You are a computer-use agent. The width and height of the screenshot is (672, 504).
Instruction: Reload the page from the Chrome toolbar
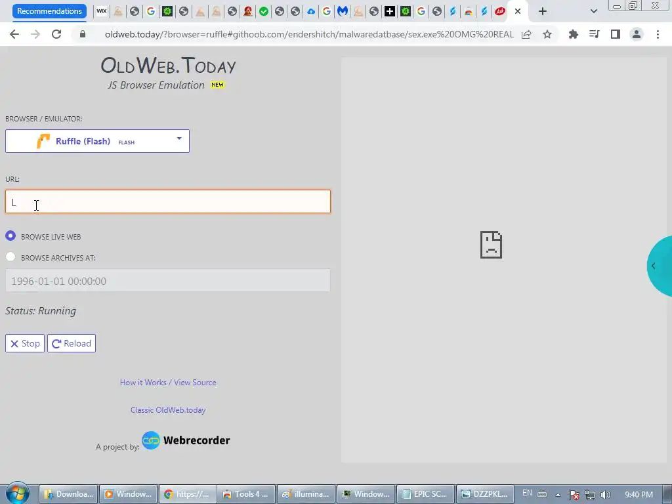click(x=56, y=34)
